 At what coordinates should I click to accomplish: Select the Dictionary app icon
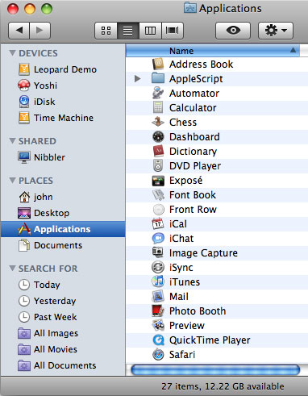point(158,152)
